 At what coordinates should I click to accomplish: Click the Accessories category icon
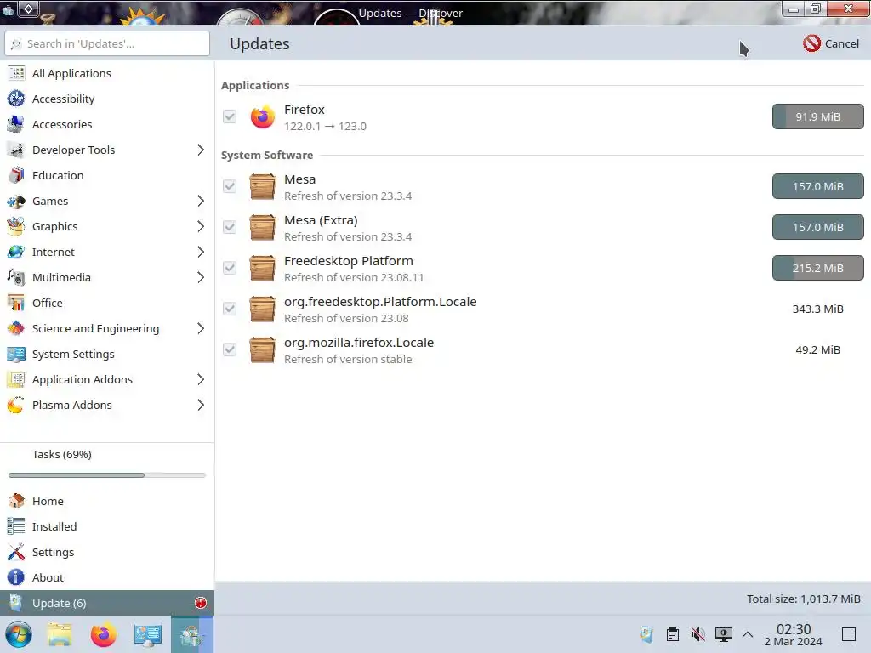(16, 124)
